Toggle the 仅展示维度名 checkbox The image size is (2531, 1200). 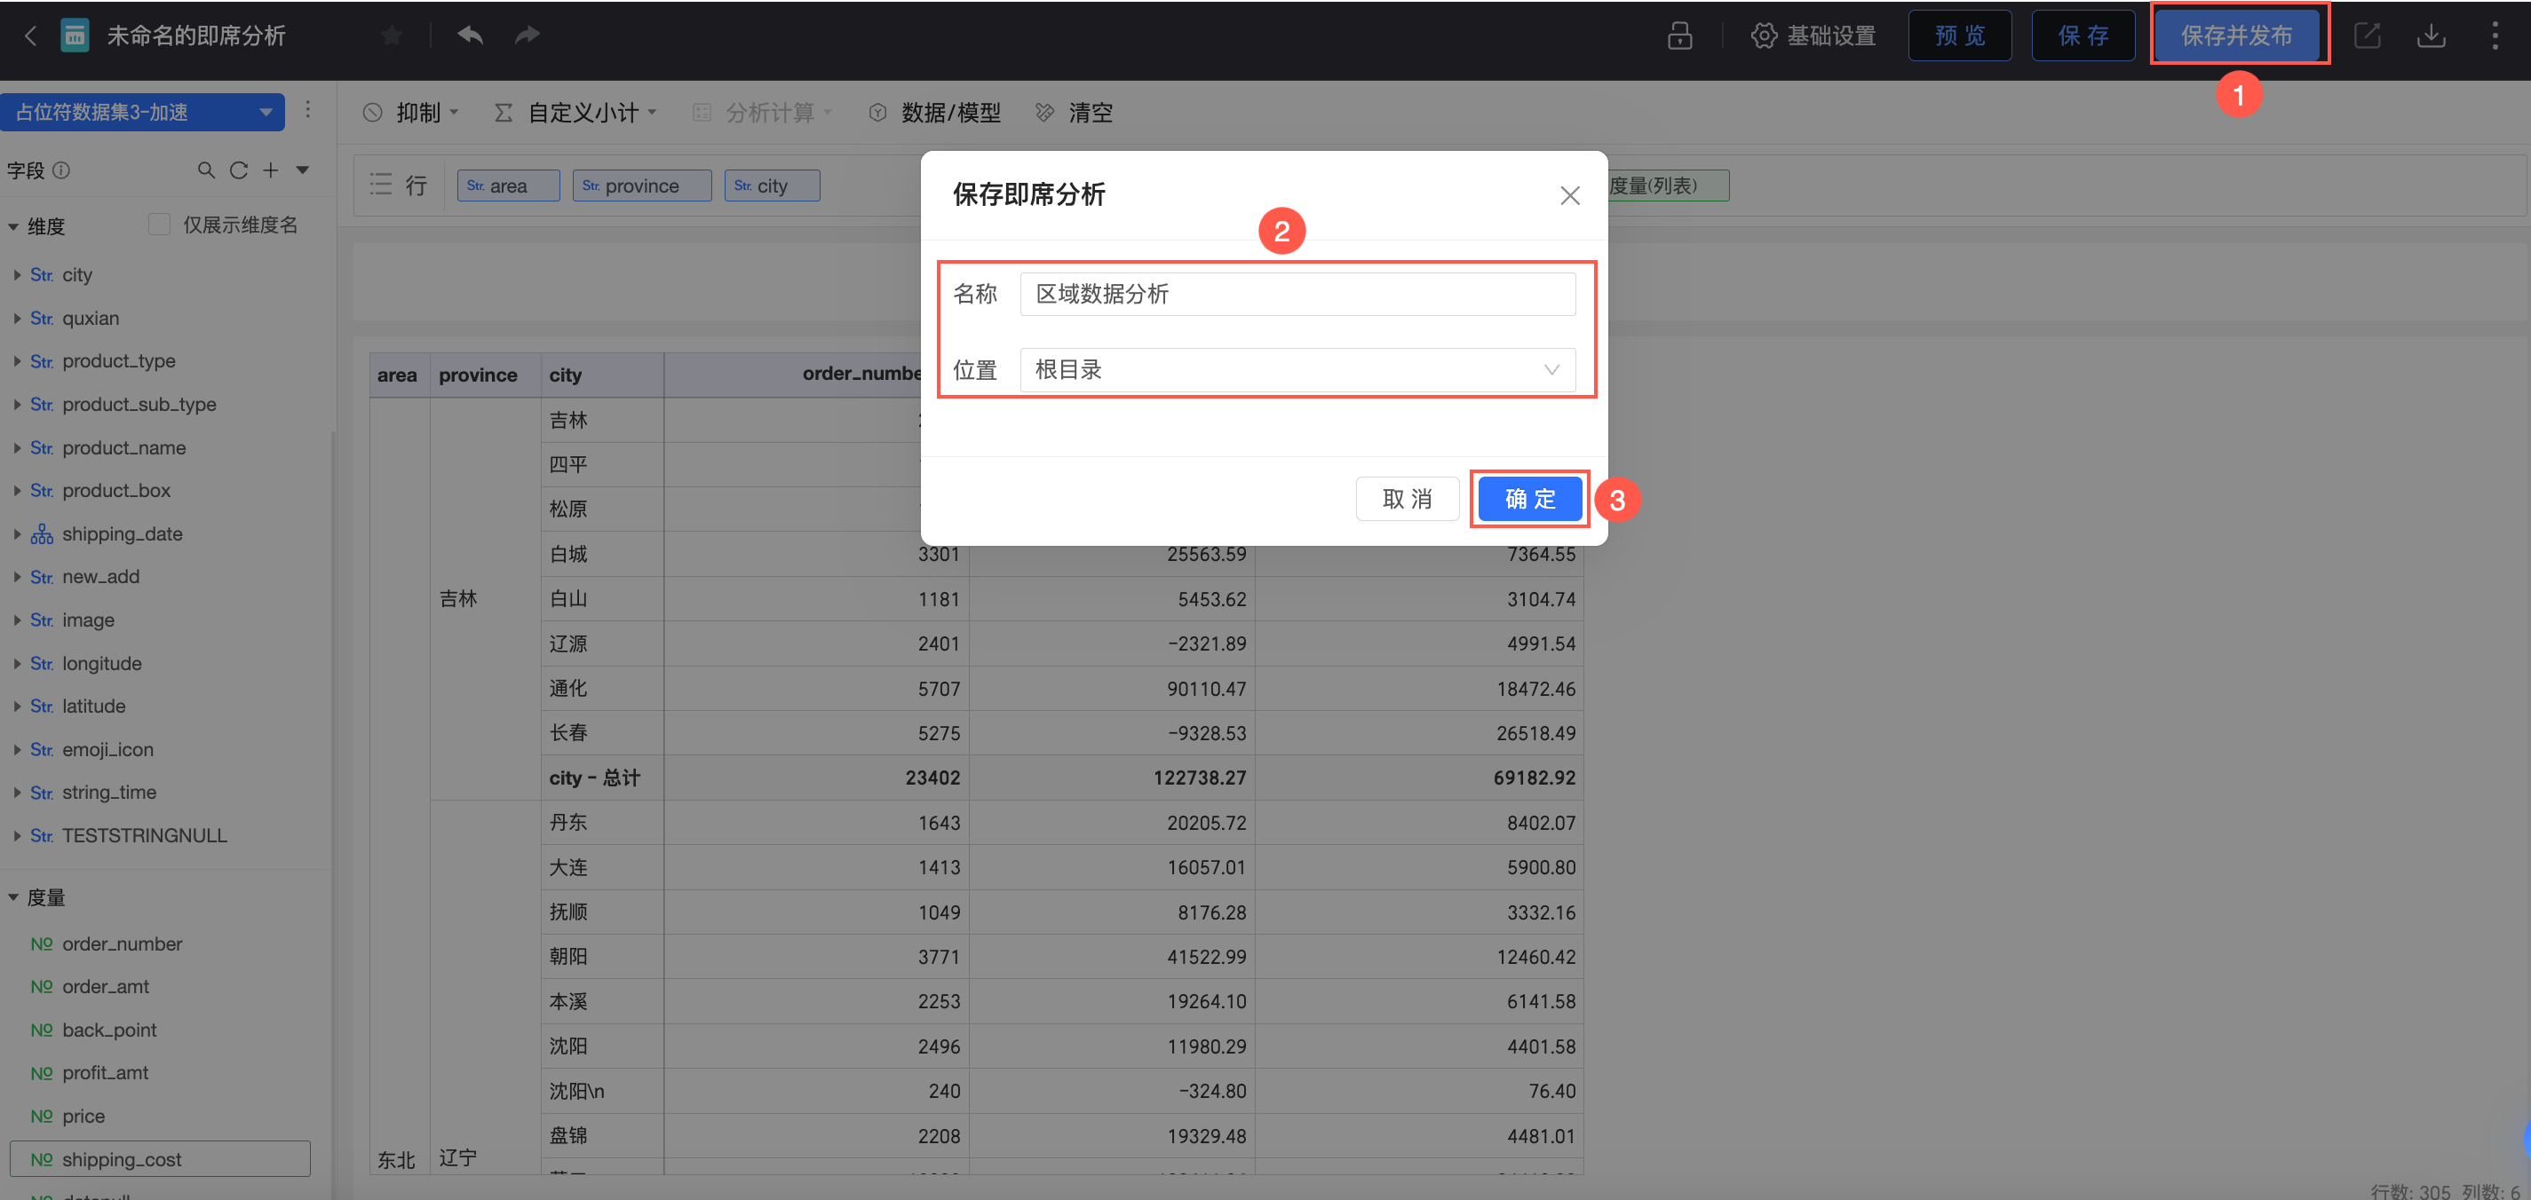[159, 225]
